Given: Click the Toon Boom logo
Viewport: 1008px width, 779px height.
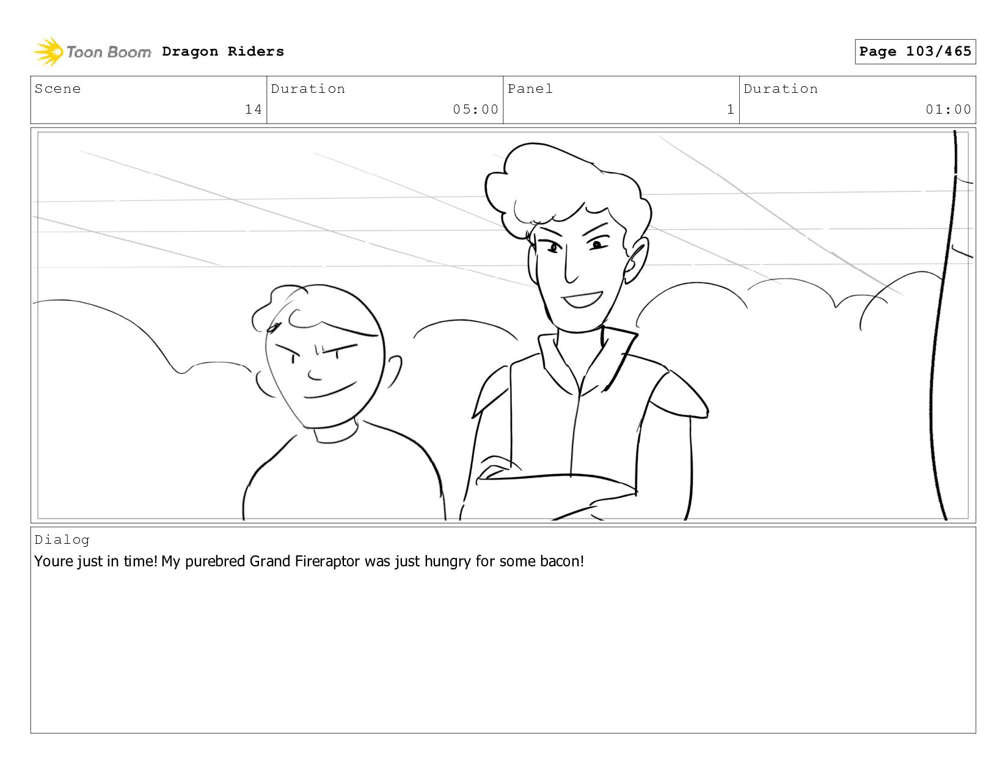Looking at the screenshot, I should click(92, 52).
